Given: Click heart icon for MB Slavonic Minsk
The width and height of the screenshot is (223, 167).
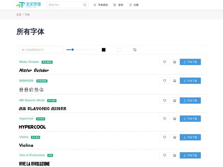Looking at the screenshot, I should [165, 101].
